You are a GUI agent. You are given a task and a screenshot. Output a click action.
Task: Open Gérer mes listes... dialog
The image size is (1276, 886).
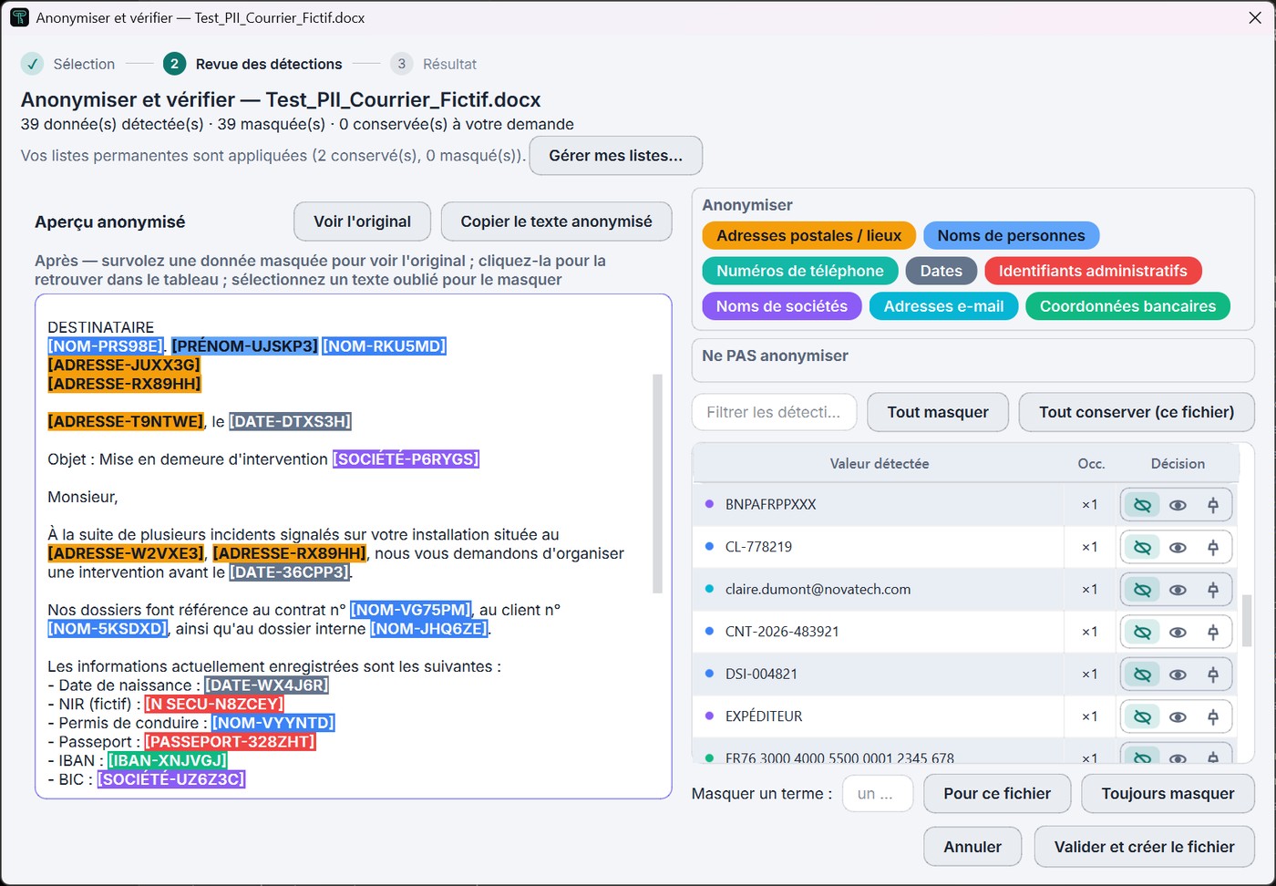point(615,156)
